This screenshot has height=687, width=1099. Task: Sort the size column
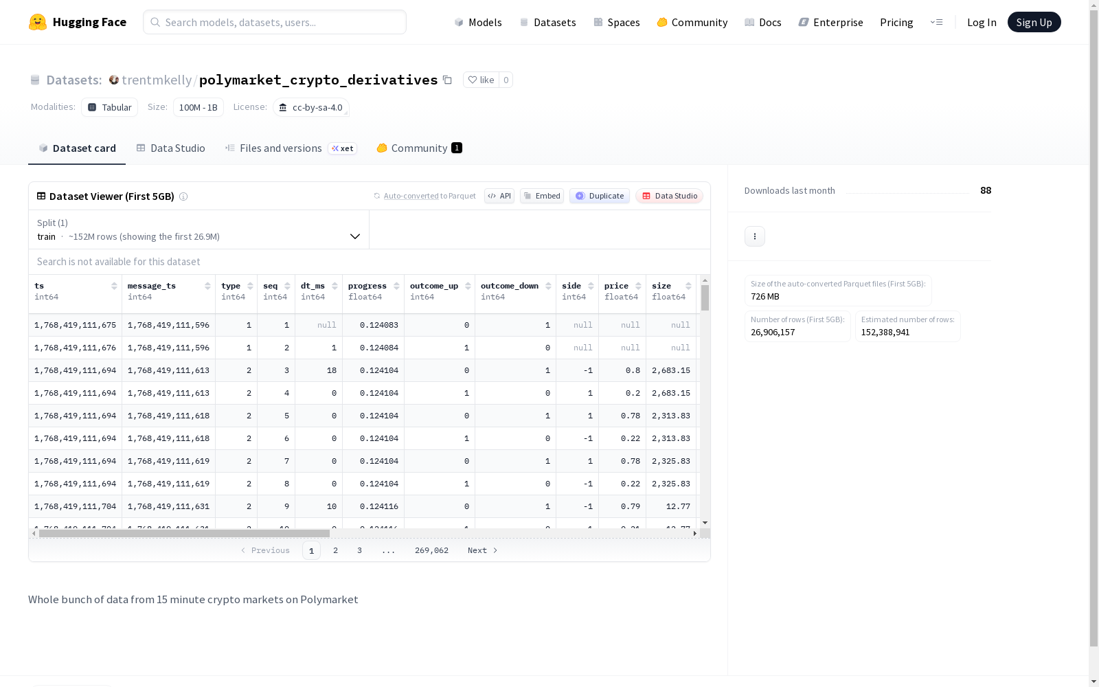688,286
